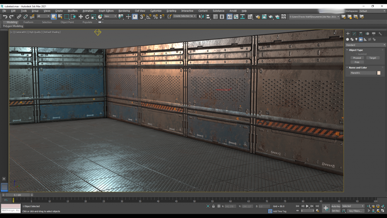Open the Standard camera type dropdown
Image resolution: width=387 pixels, height=218 pixels.
pos(365,45)
